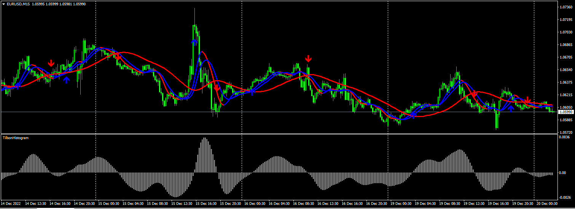Click the 19 Dec 08:30 time label

pos(450,204)
